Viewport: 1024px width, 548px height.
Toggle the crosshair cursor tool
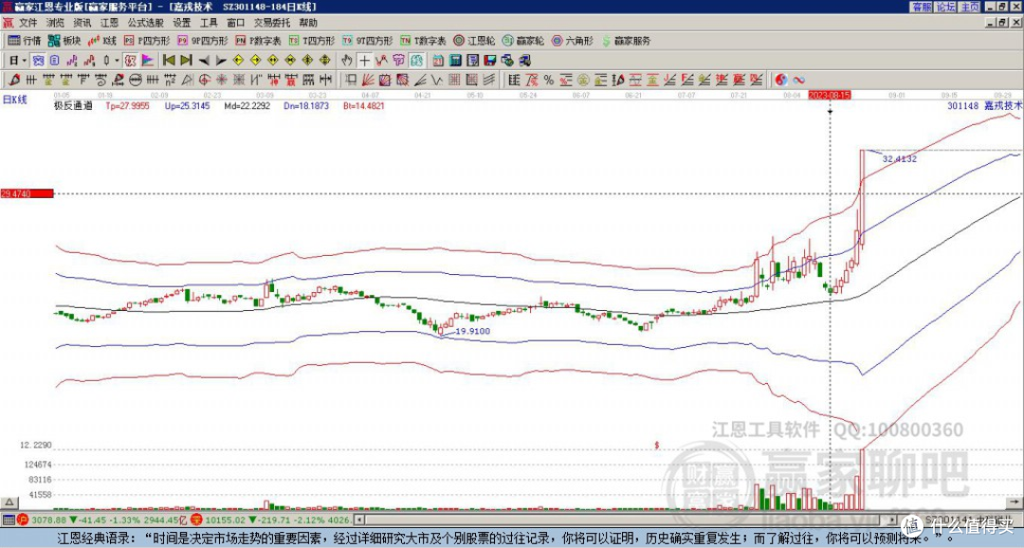coord(364,61)
